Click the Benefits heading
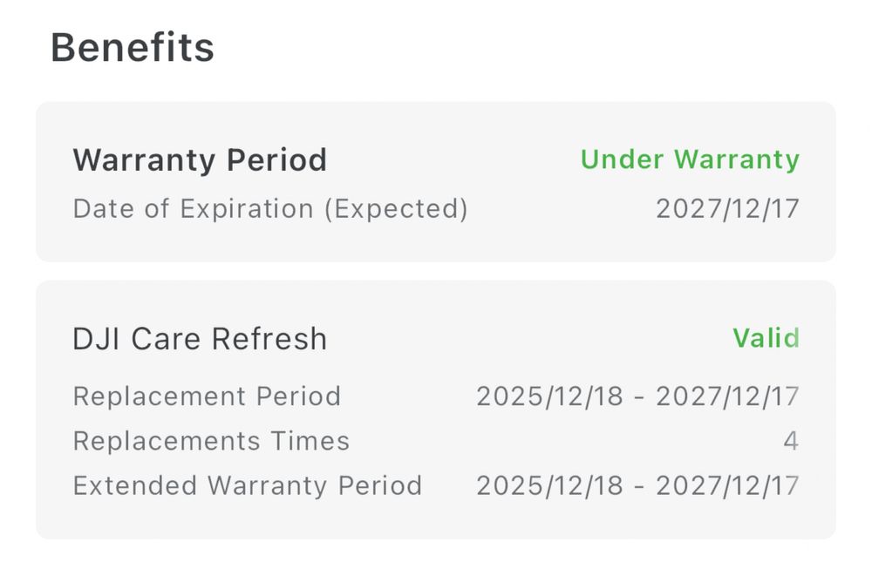Viewport: 872px width, 562px height. (133, 47)
